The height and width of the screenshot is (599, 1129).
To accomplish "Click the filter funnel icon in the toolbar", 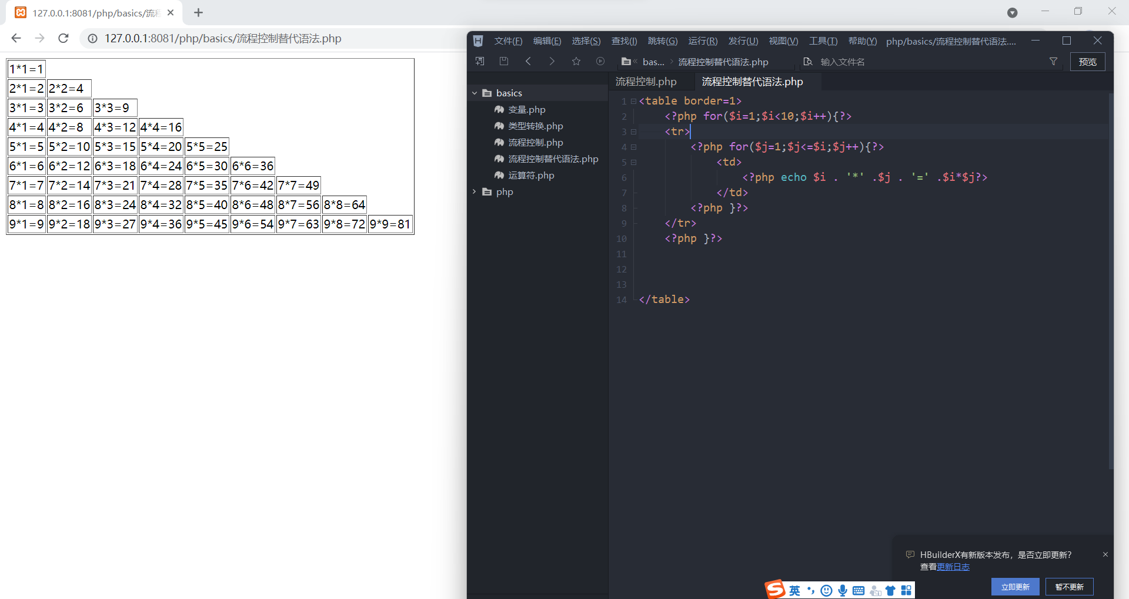I will [1054, 61].
